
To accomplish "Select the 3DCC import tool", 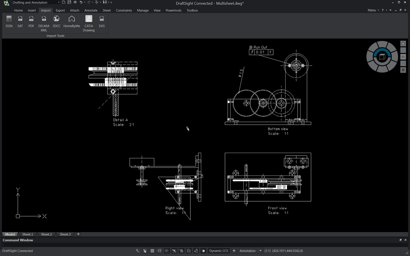I will 56,22.
